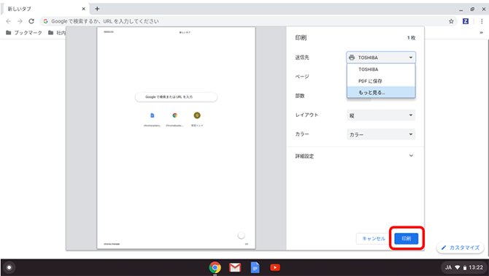
Task: Click the JA input method indicator
Action: [448, 267]
